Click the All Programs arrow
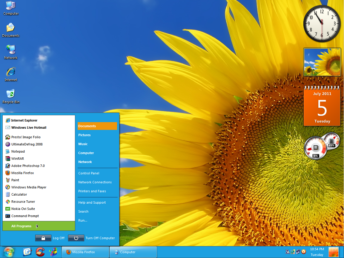The height and width of the screenshot is (258, 344). pyautogui.click(x=37, y=226)
